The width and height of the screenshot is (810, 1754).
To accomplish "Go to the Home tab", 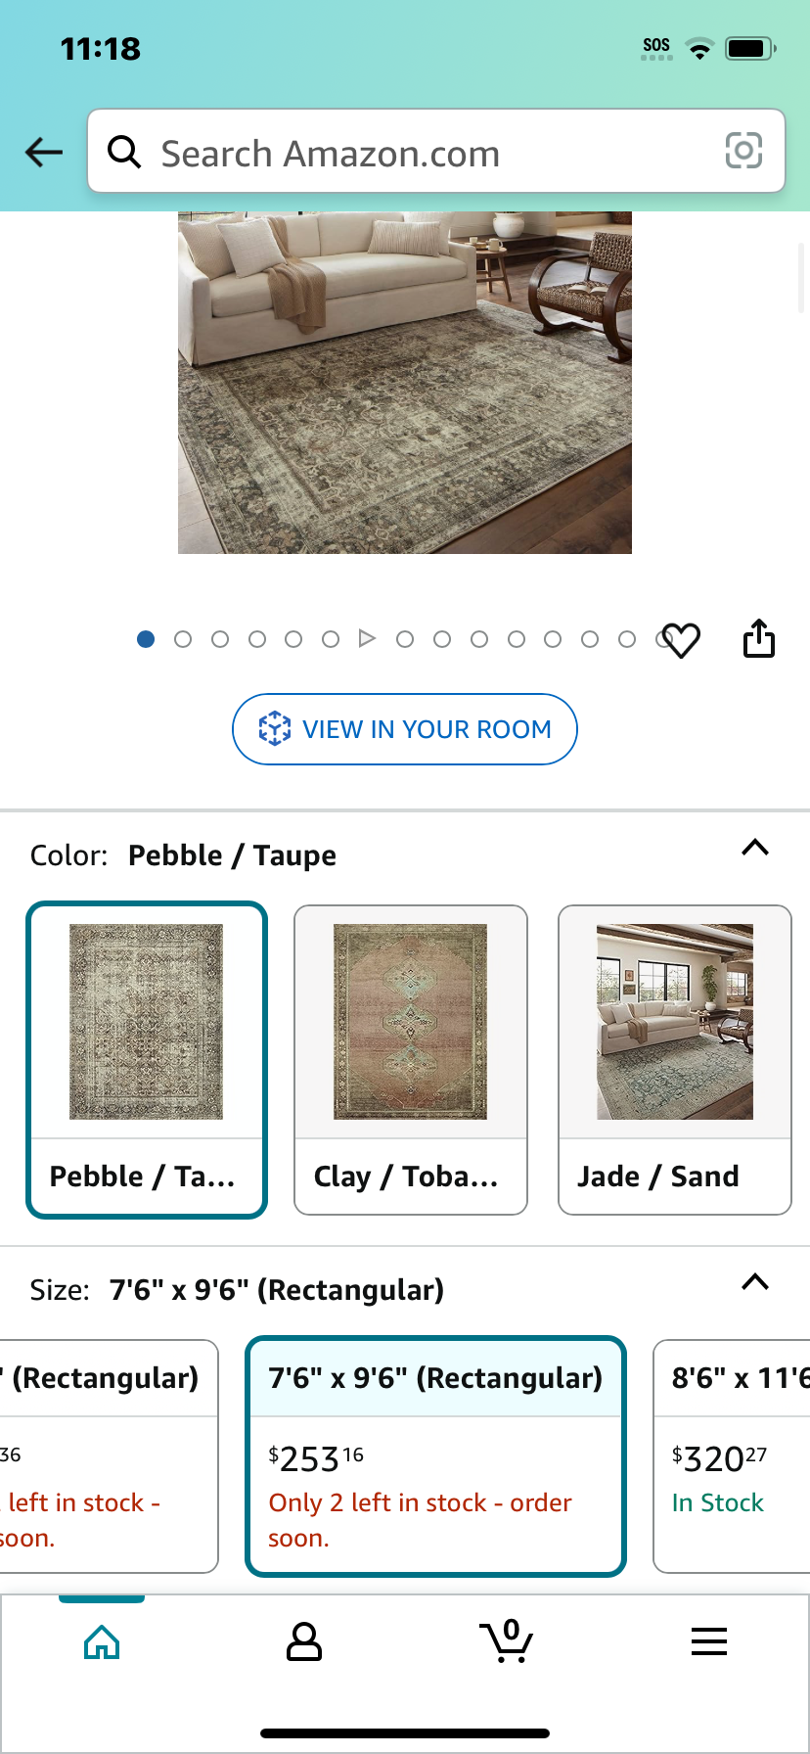I will [x=102, y=1641].
